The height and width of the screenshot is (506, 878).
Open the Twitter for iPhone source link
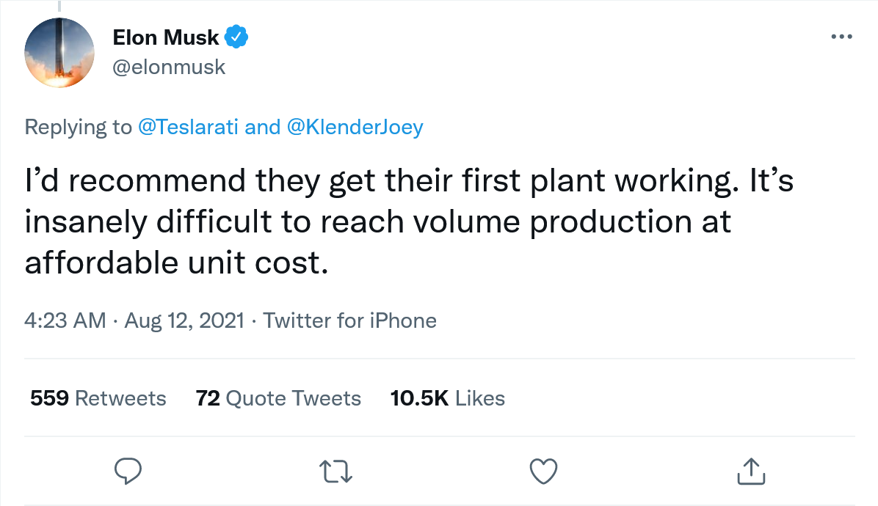tap(349, 320)
